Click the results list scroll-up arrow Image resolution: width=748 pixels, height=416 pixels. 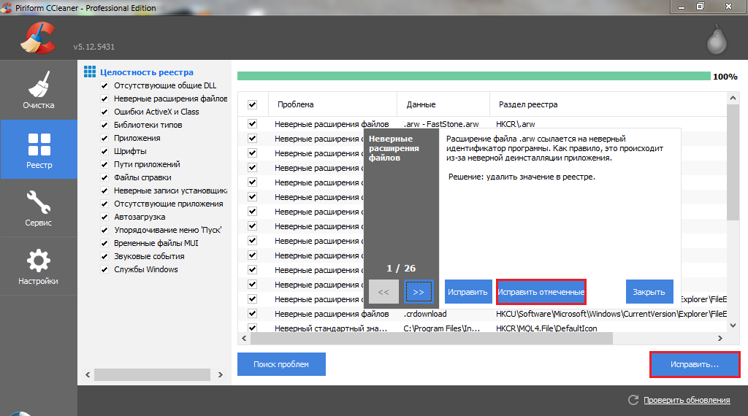(x=733, y=99)
